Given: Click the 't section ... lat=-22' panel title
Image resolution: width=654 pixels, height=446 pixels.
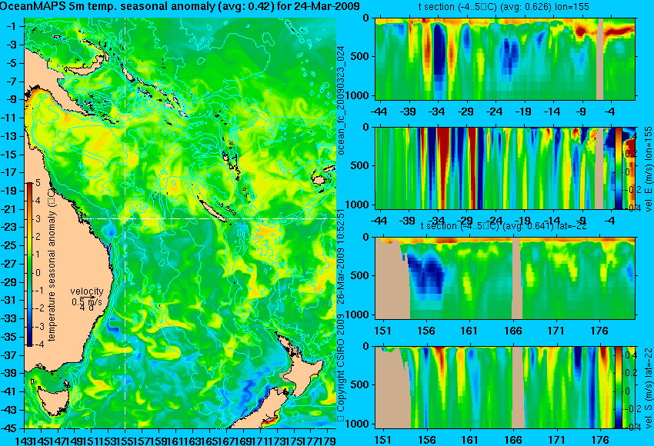Looking at the screenshot, I should 504,226.
